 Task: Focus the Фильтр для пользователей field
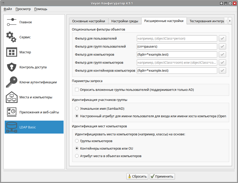pos(177,39)
